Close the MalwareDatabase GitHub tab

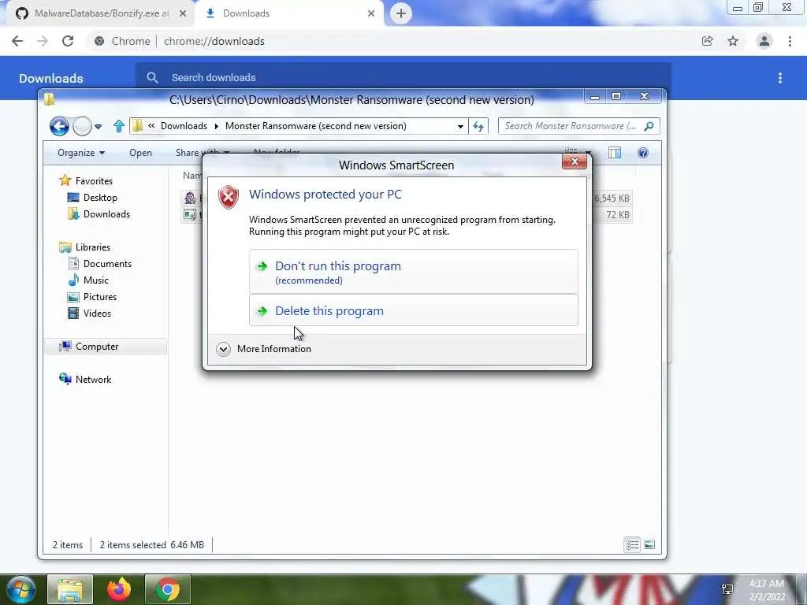[183, 13]
